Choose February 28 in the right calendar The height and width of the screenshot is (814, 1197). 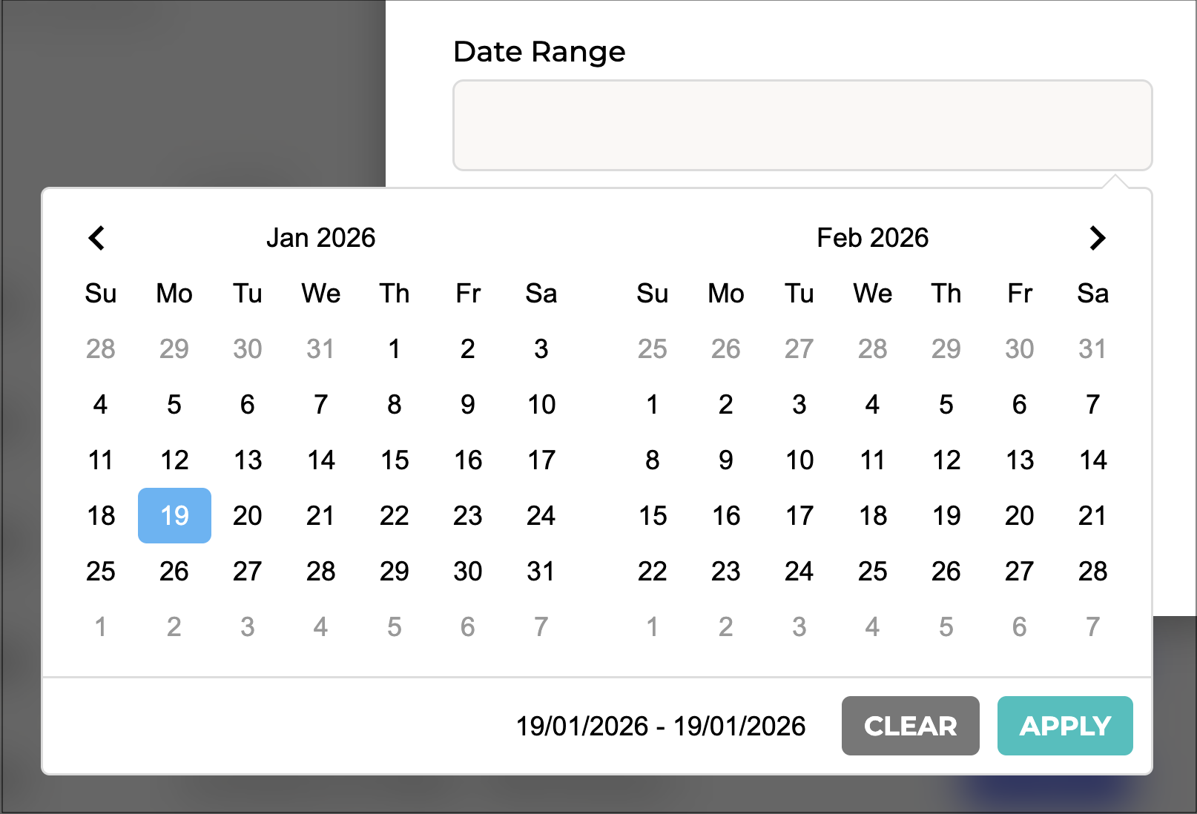tap(1092, 571)
